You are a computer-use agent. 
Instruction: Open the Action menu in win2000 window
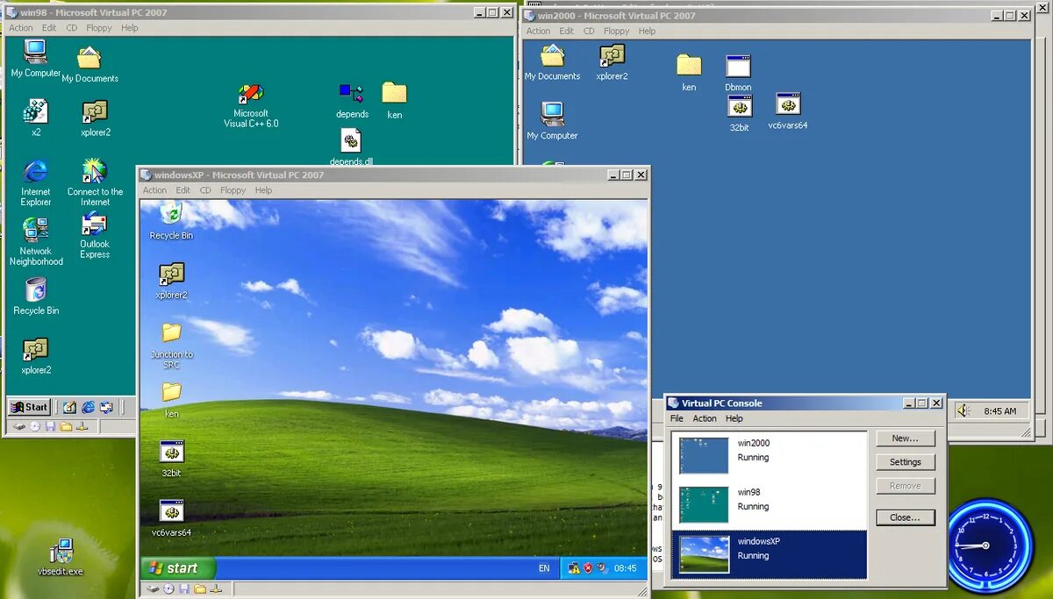[x=538, y=31]
